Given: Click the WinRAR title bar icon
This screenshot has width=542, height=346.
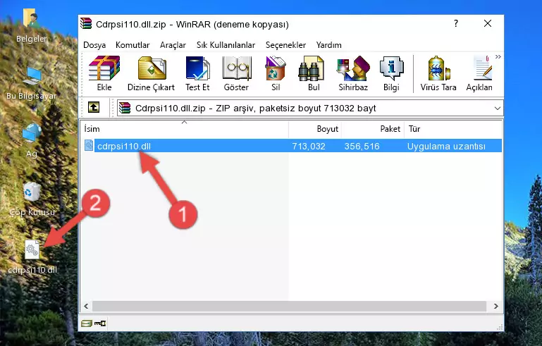Looking at the screenshot, I should pos(86,23).
